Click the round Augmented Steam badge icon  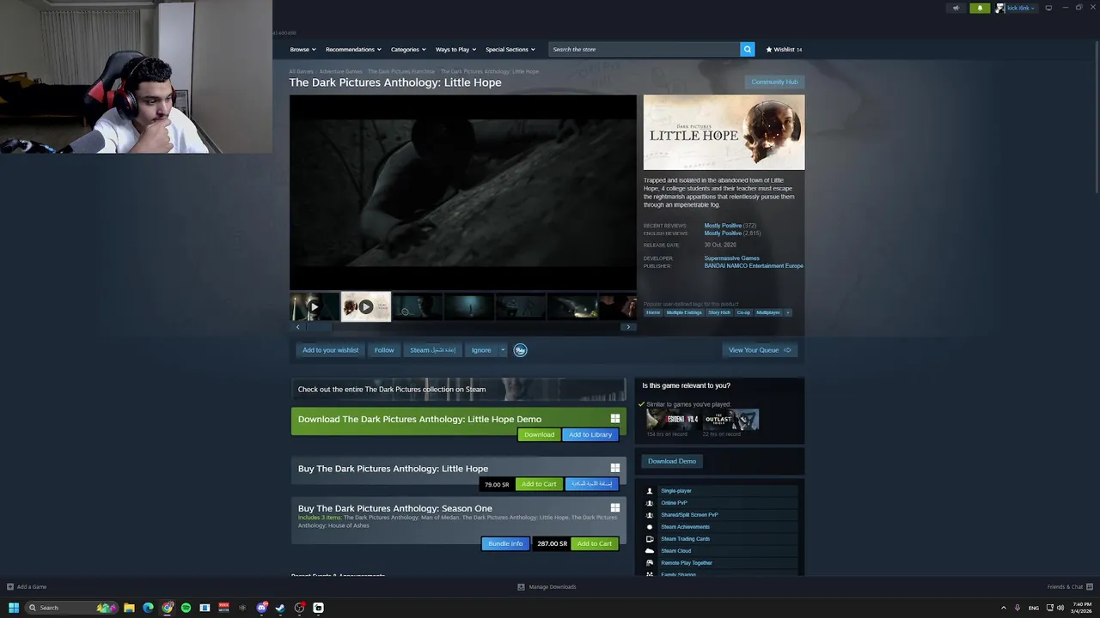[x=520, y=349]
